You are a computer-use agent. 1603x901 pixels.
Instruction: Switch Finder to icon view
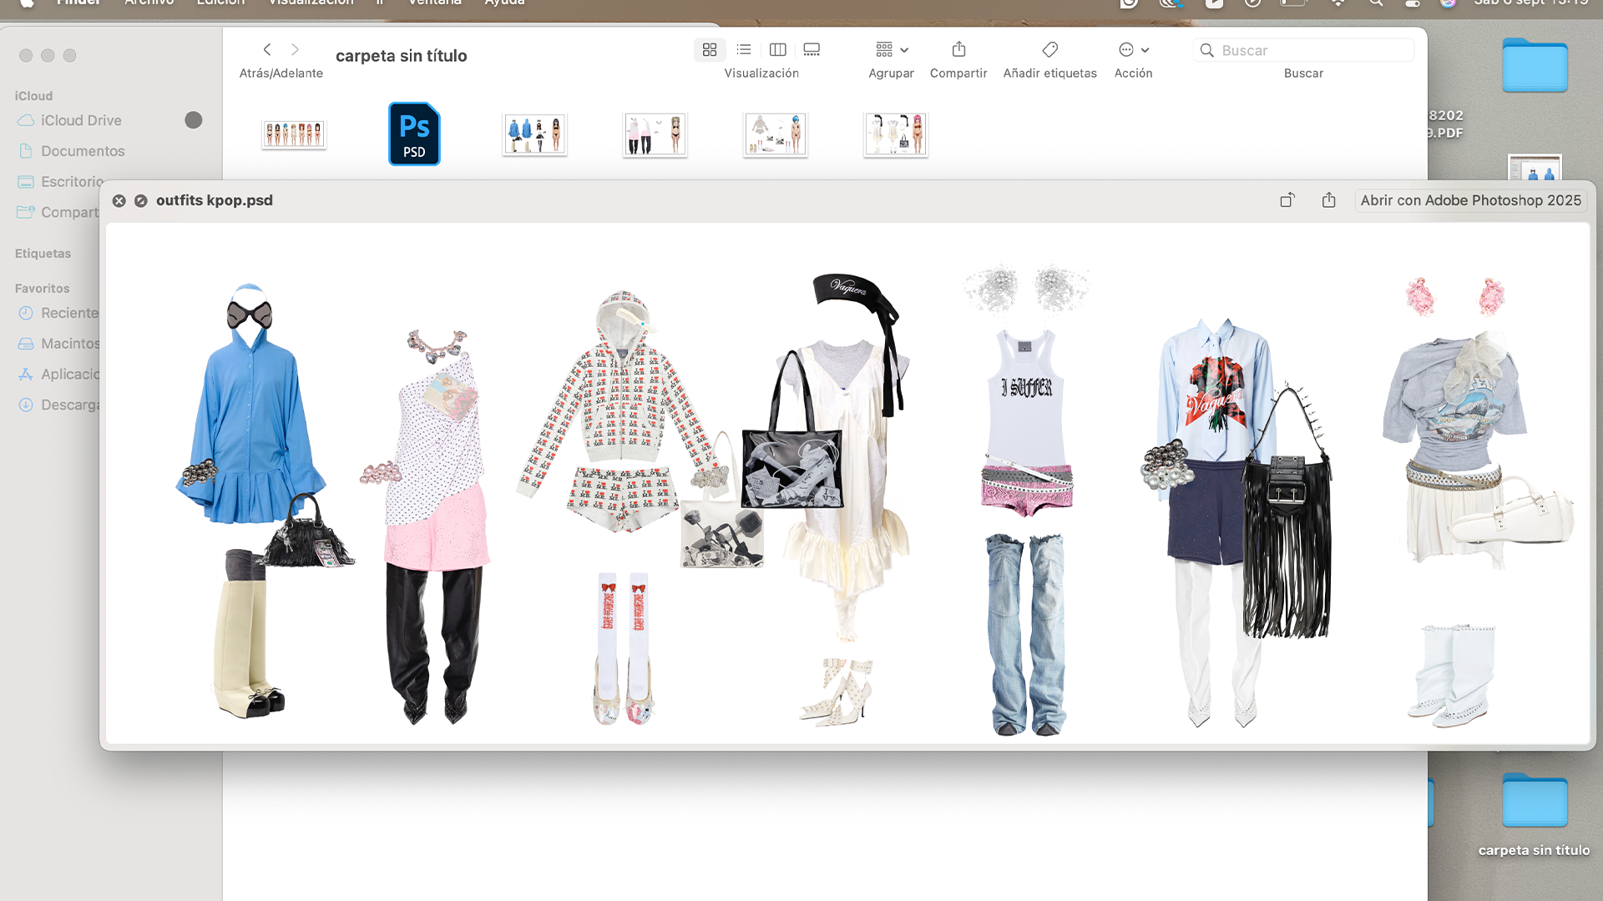pyautogui.click(x=710, y=50)
